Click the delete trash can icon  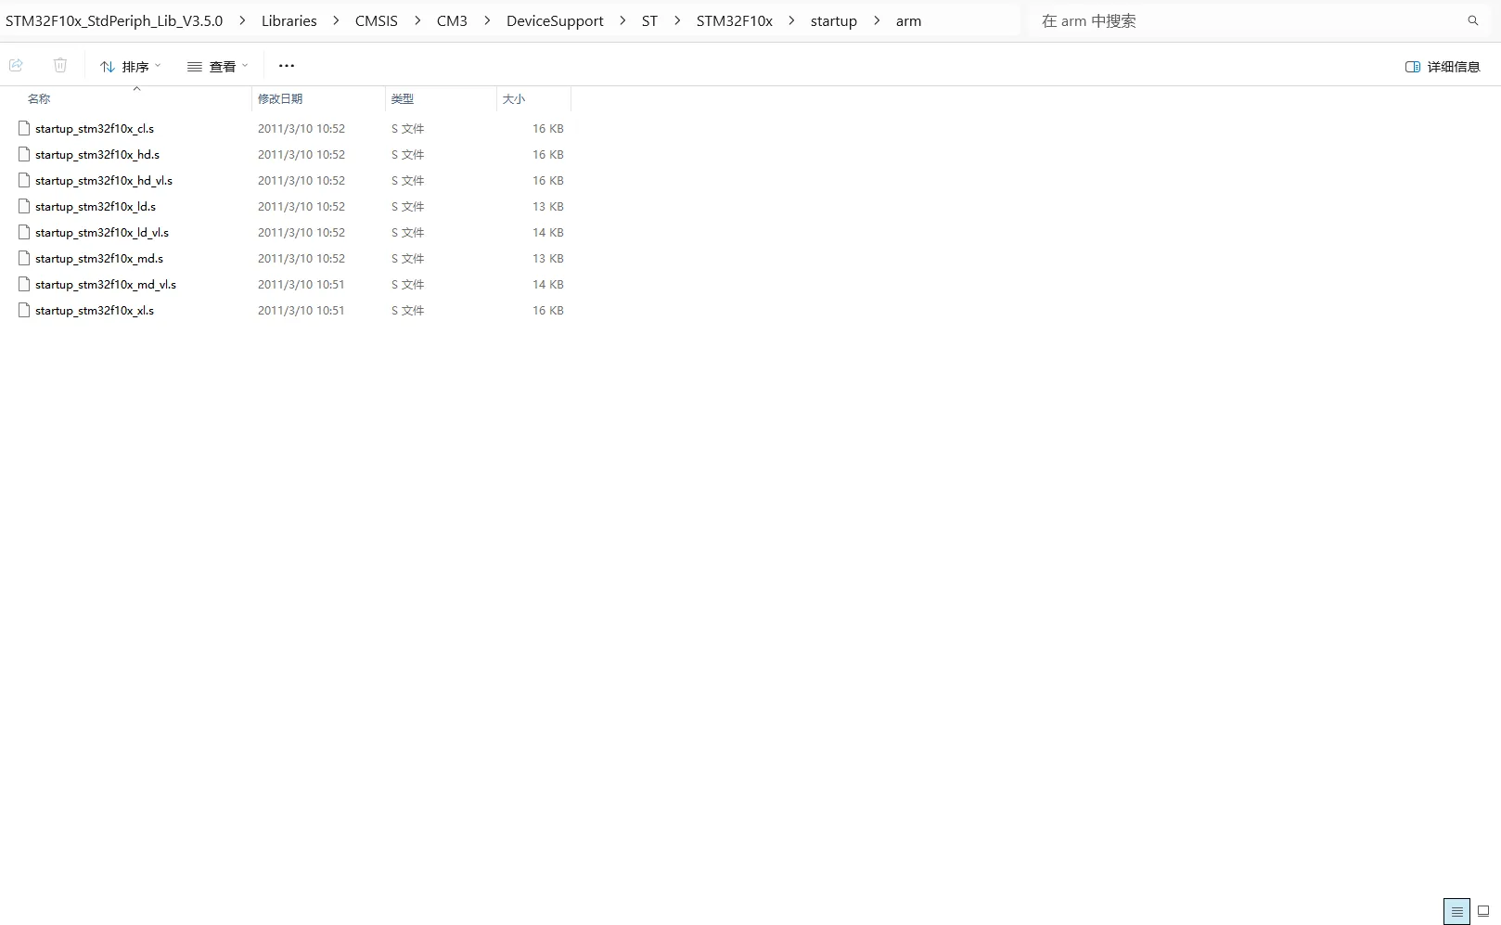point(60,65)
